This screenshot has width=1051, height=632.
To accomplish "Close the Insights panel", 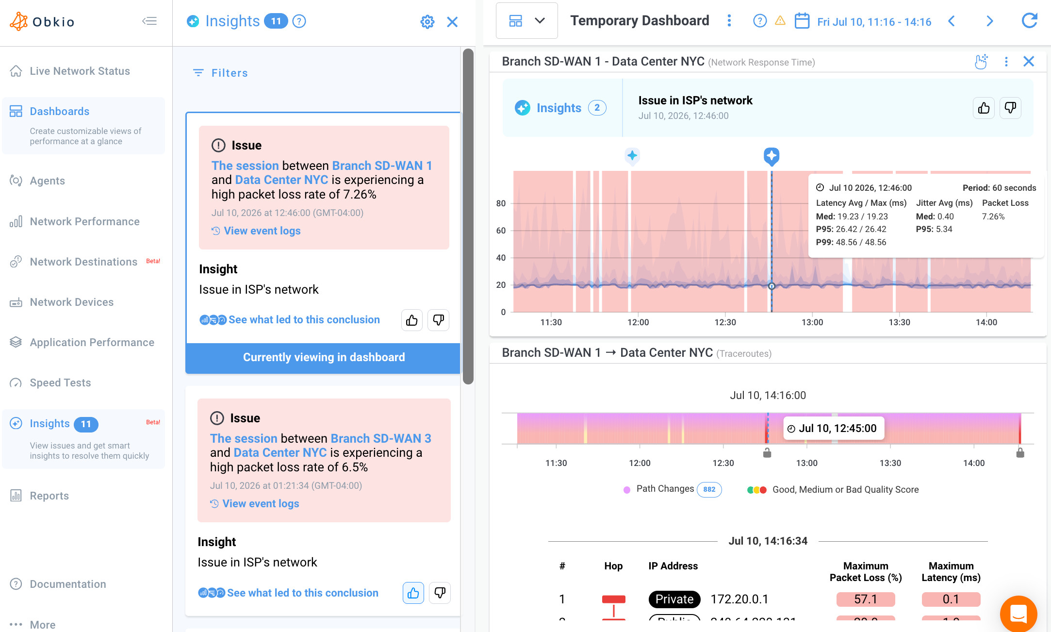I will [452, 22].
